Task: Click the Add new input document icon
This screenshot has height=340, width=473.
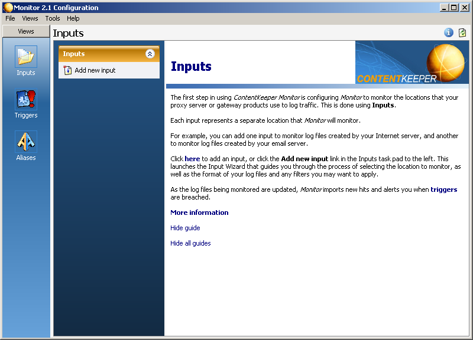Action: coord(67,70)
